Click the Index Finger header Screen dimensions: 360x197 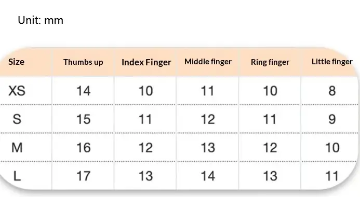click(146, 62)
